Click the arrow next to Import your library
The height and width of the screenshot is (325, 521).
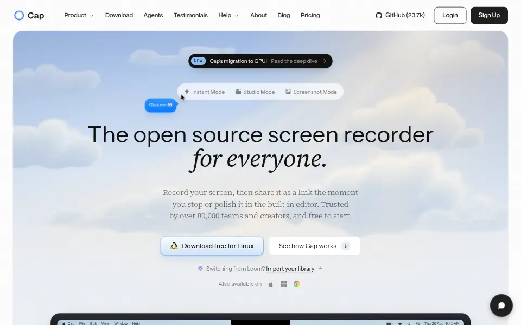(320, 269)
